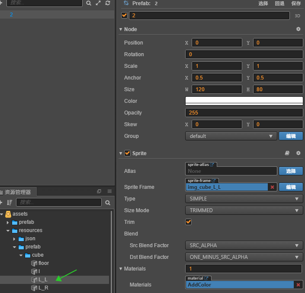Select node 2 in the hierarchy
305x293 pixels.
(11, 15)
